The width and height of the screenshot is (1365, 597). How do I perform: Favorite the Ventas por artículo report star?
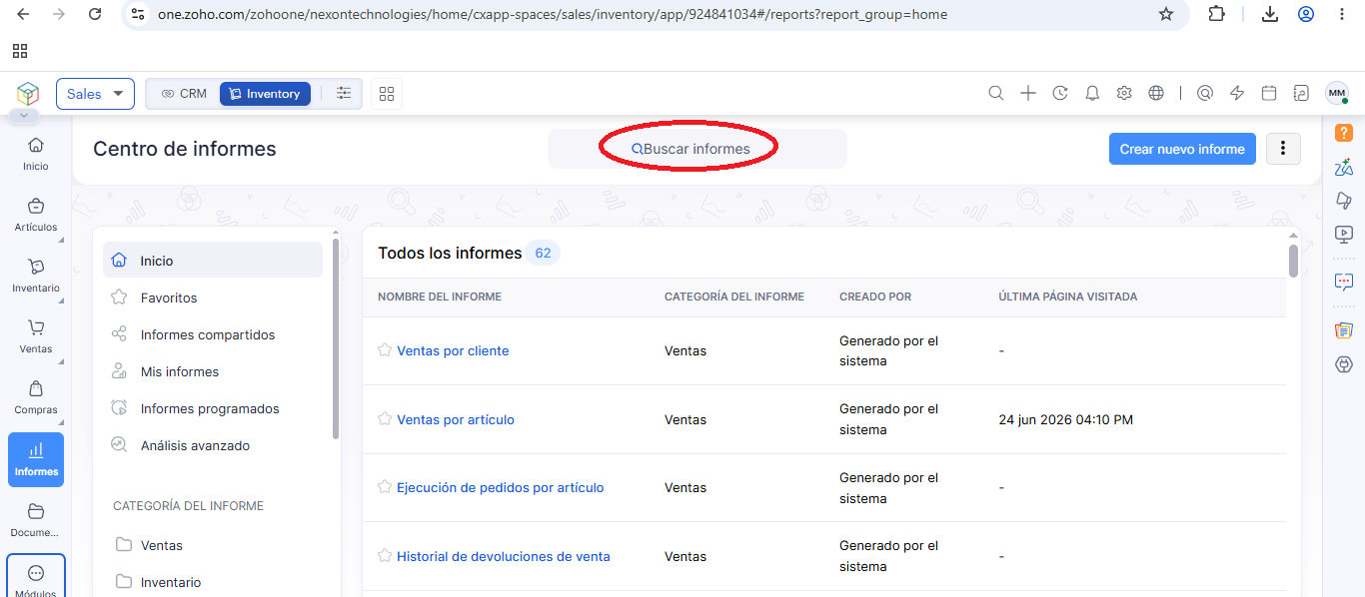tap(385, 418)
